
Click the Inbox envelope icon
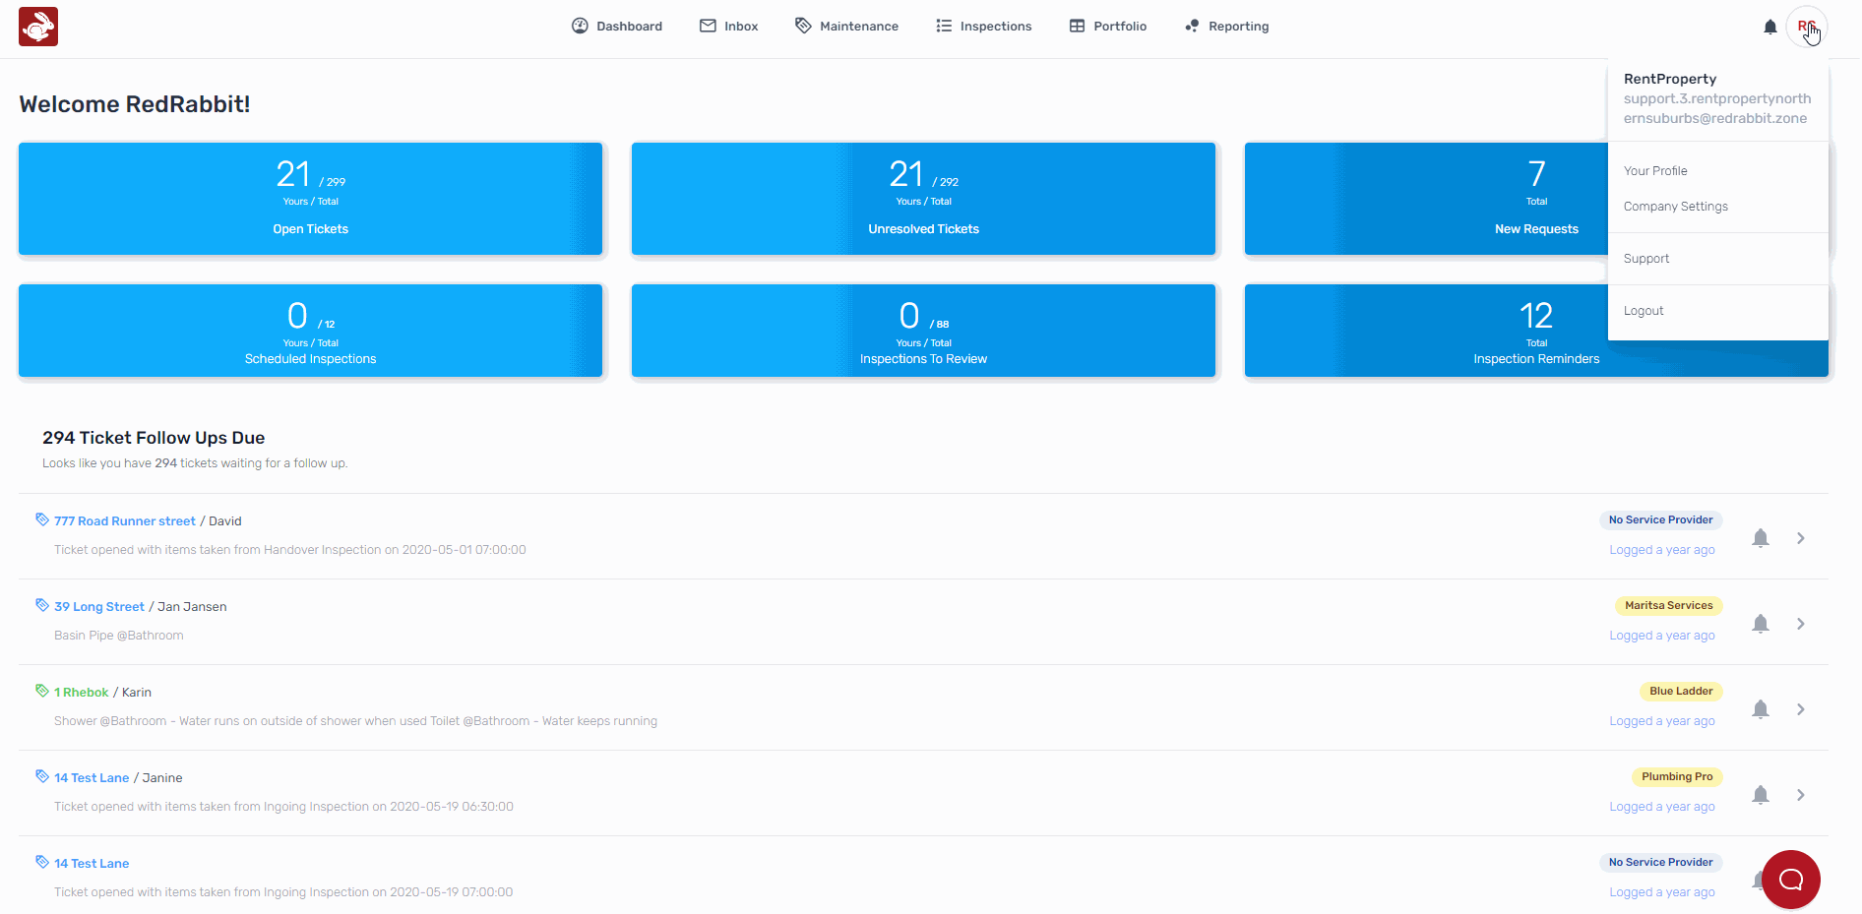(x=708, y=26)
